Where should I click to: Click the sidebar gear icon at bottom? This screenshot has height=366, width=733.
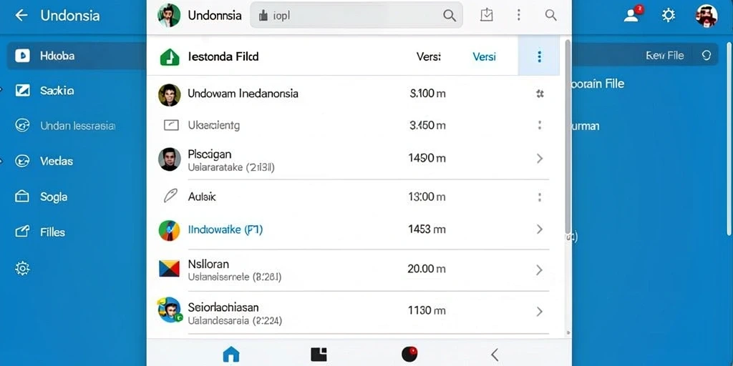pyautogui.click(x=22, y=268)
